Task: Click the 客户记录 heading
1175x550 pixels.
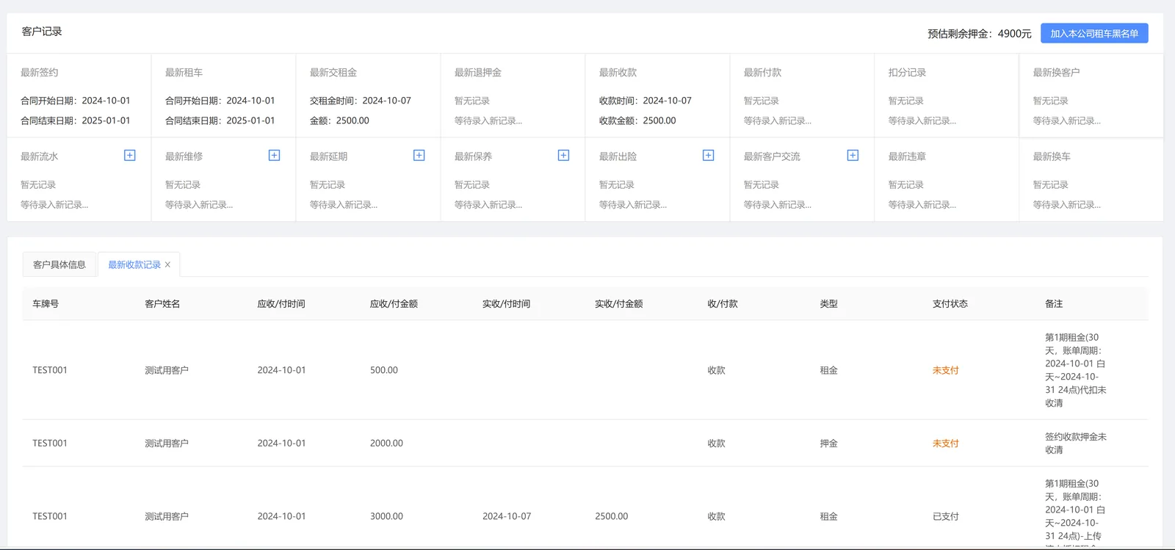Action: click(42, 32)
